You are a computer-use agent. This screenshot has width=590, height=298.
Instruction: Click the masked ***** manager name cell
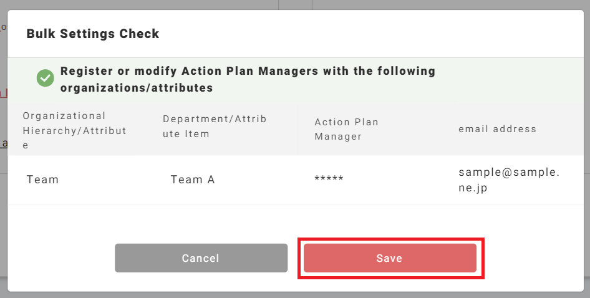pos(329,180)
